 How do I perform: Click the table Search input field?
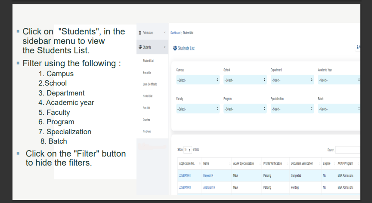pyautogui.click(x=348, y=150)
